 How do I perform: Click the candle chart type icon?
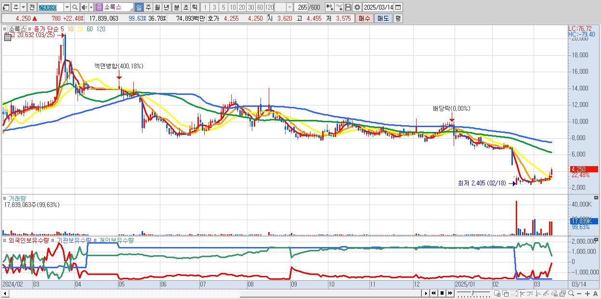click(329, 7)
